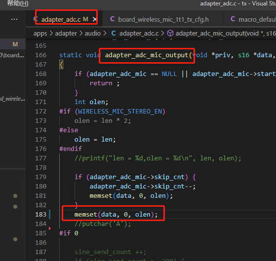Expand the chevron after adapter_adc.c breadcrumb

162,33
